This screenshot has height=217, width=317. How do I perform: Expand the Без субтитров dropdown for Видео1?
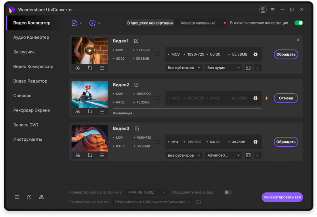click(184, 68)
